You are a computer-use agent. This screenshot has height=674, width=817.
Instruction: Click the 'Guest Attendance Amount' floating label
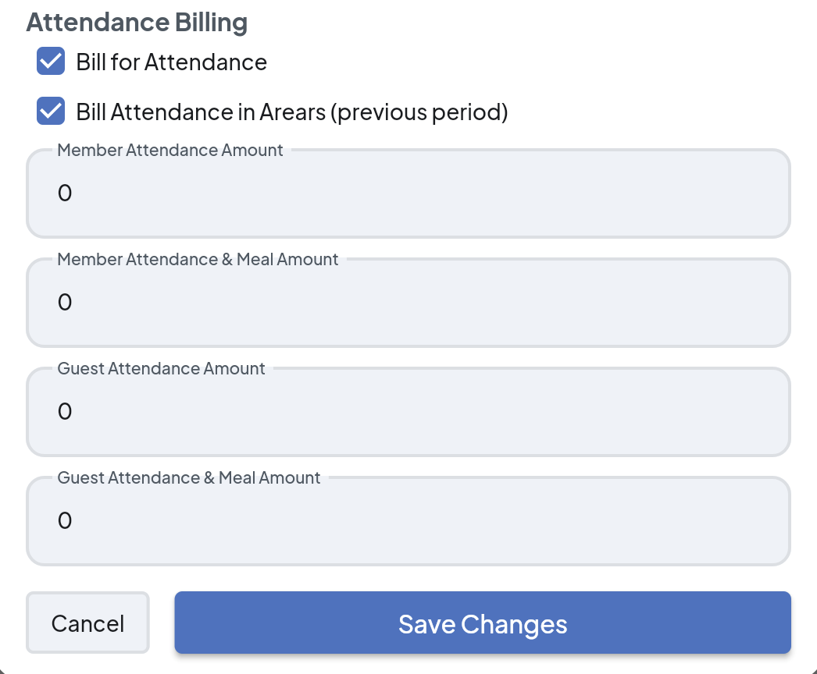(x=161, y=369)
